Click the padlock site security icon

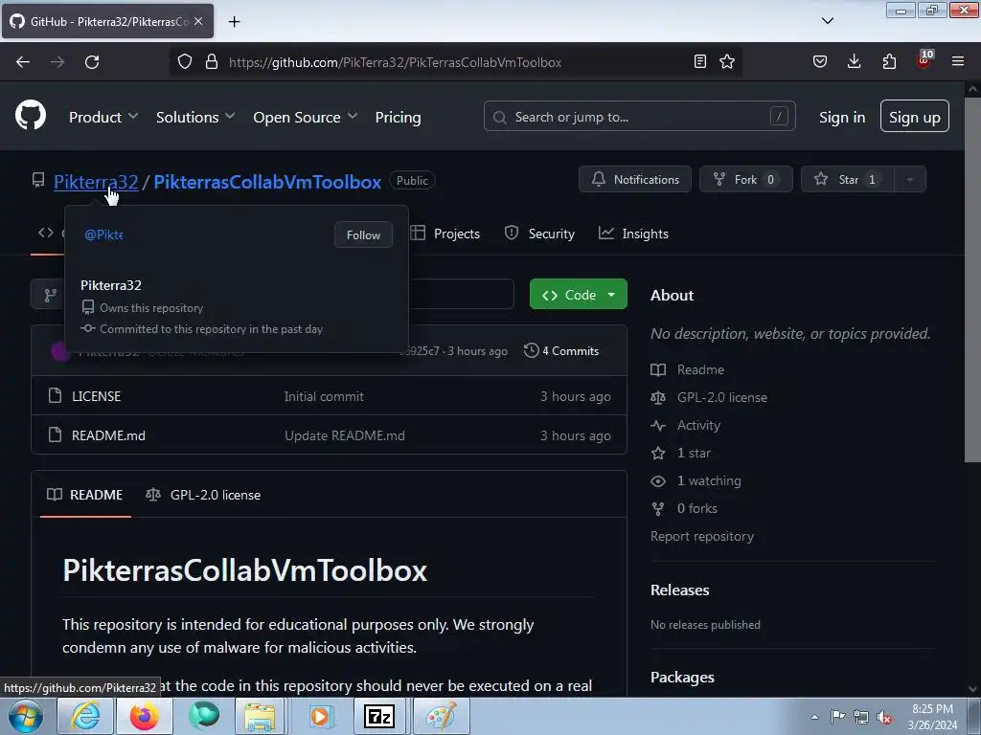(212, 62)
